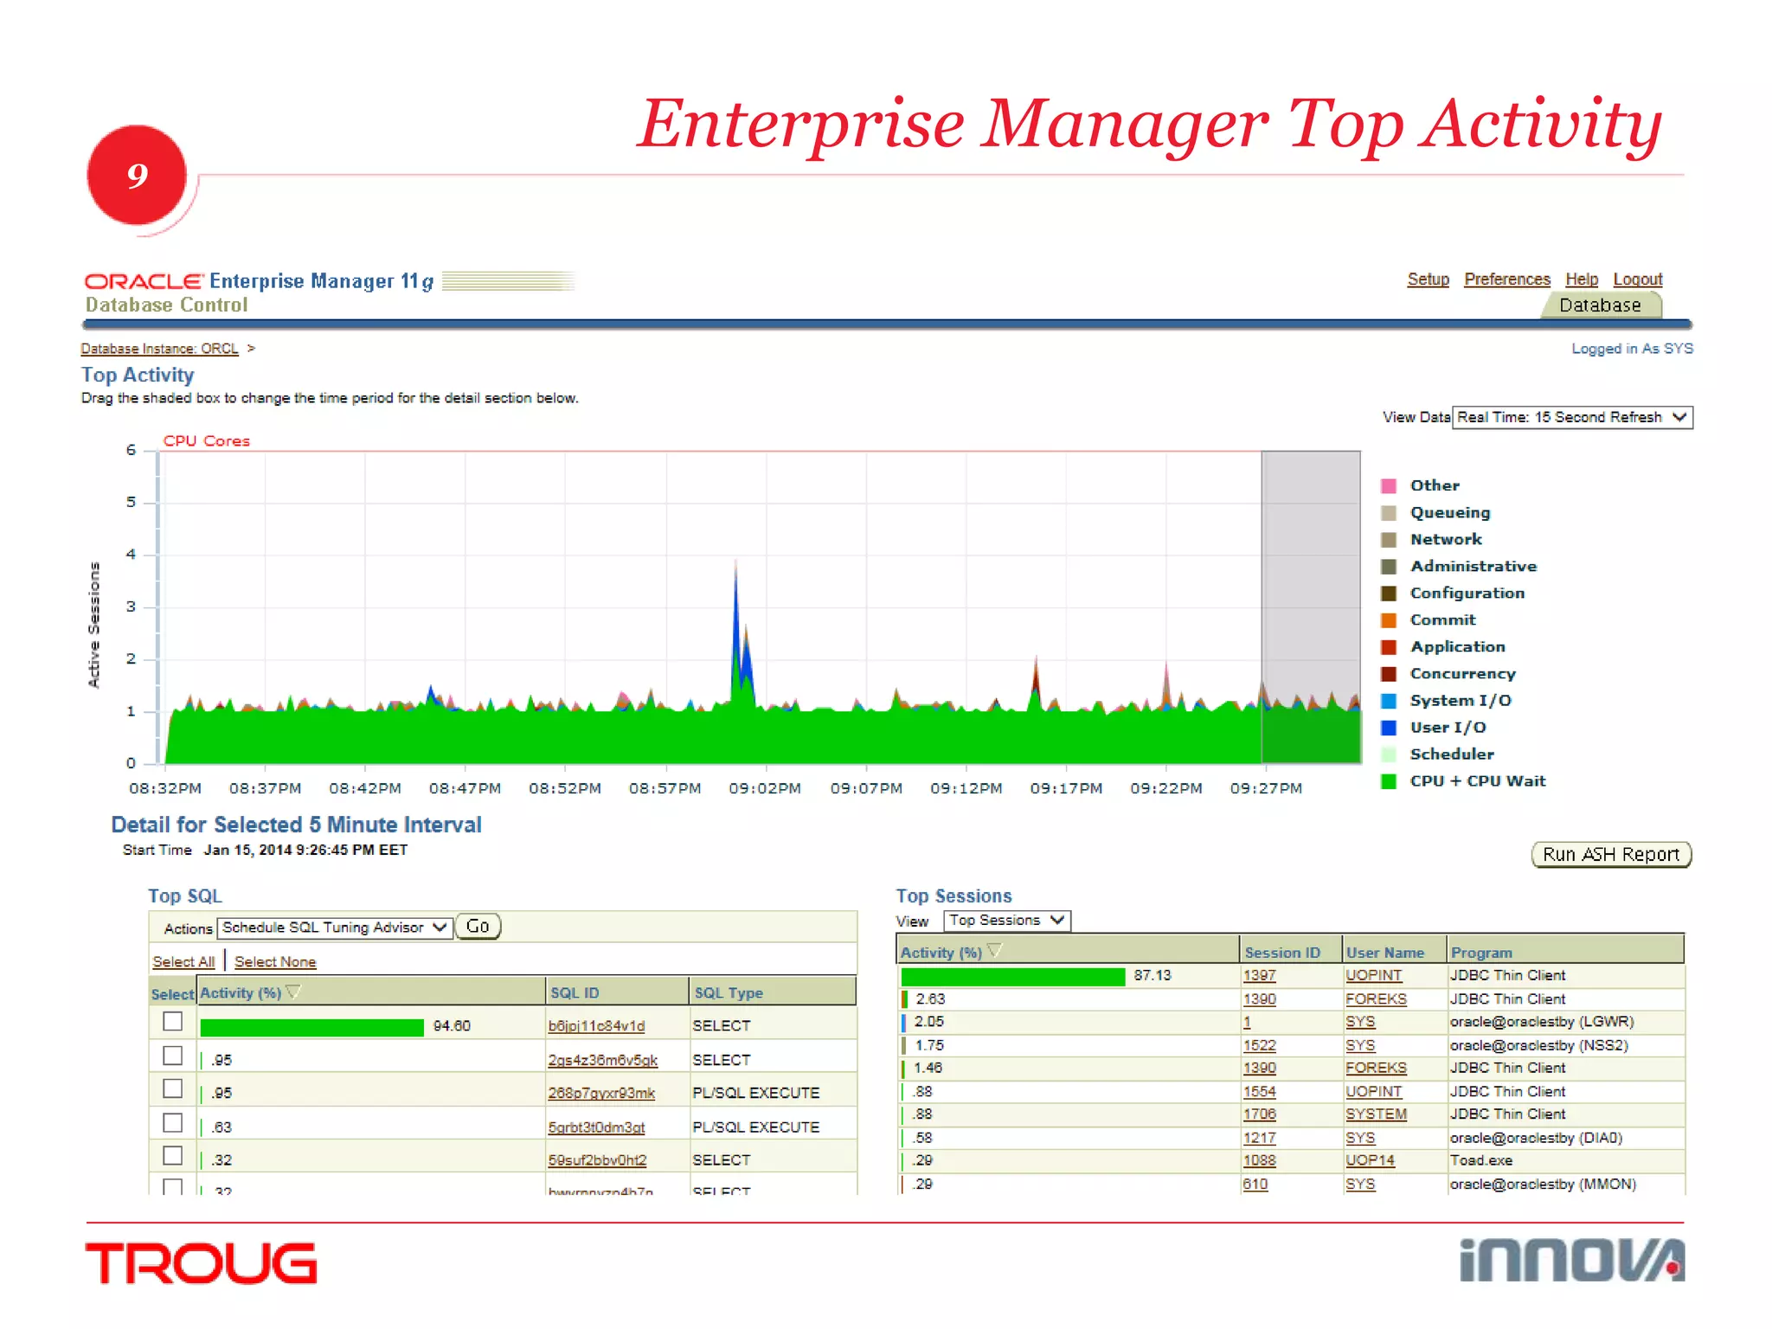Click the shaded time selection box in chart
Viewport: 1772px width, 1329px height.
tap(1311, 607)
